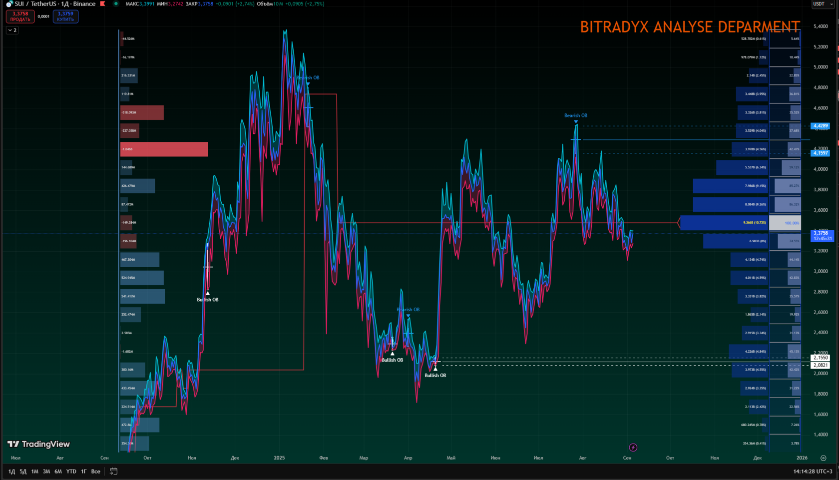Select the 1Г time range

coord(83,472)
